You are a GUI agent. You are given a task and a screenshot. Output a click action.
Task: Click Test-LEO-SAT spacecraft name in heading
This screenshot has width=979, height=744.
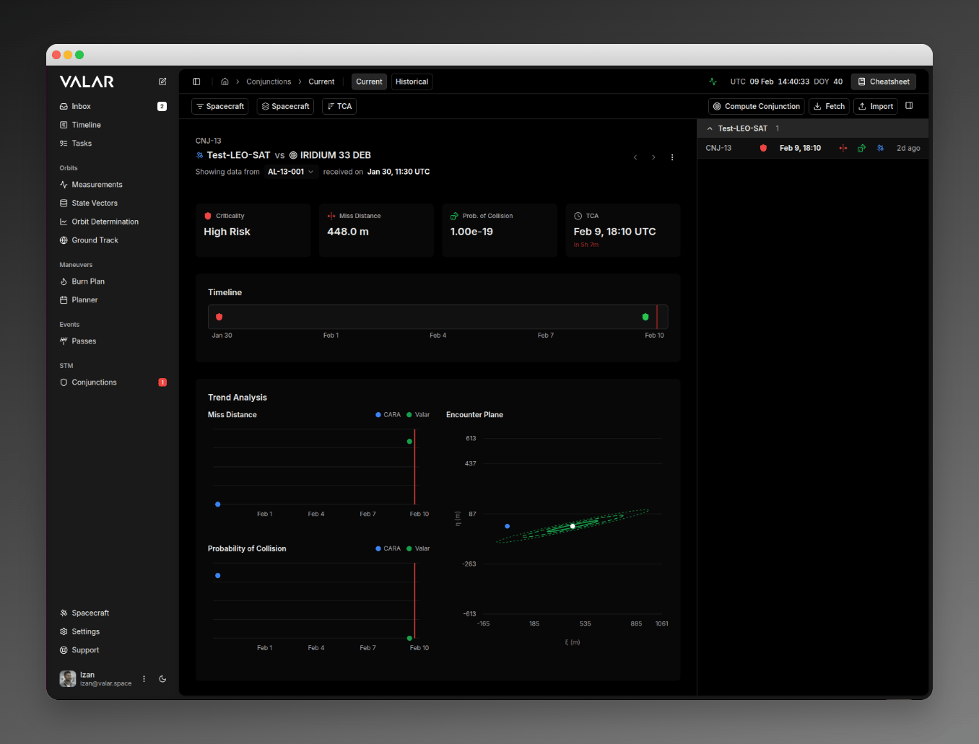coord(238,155)
